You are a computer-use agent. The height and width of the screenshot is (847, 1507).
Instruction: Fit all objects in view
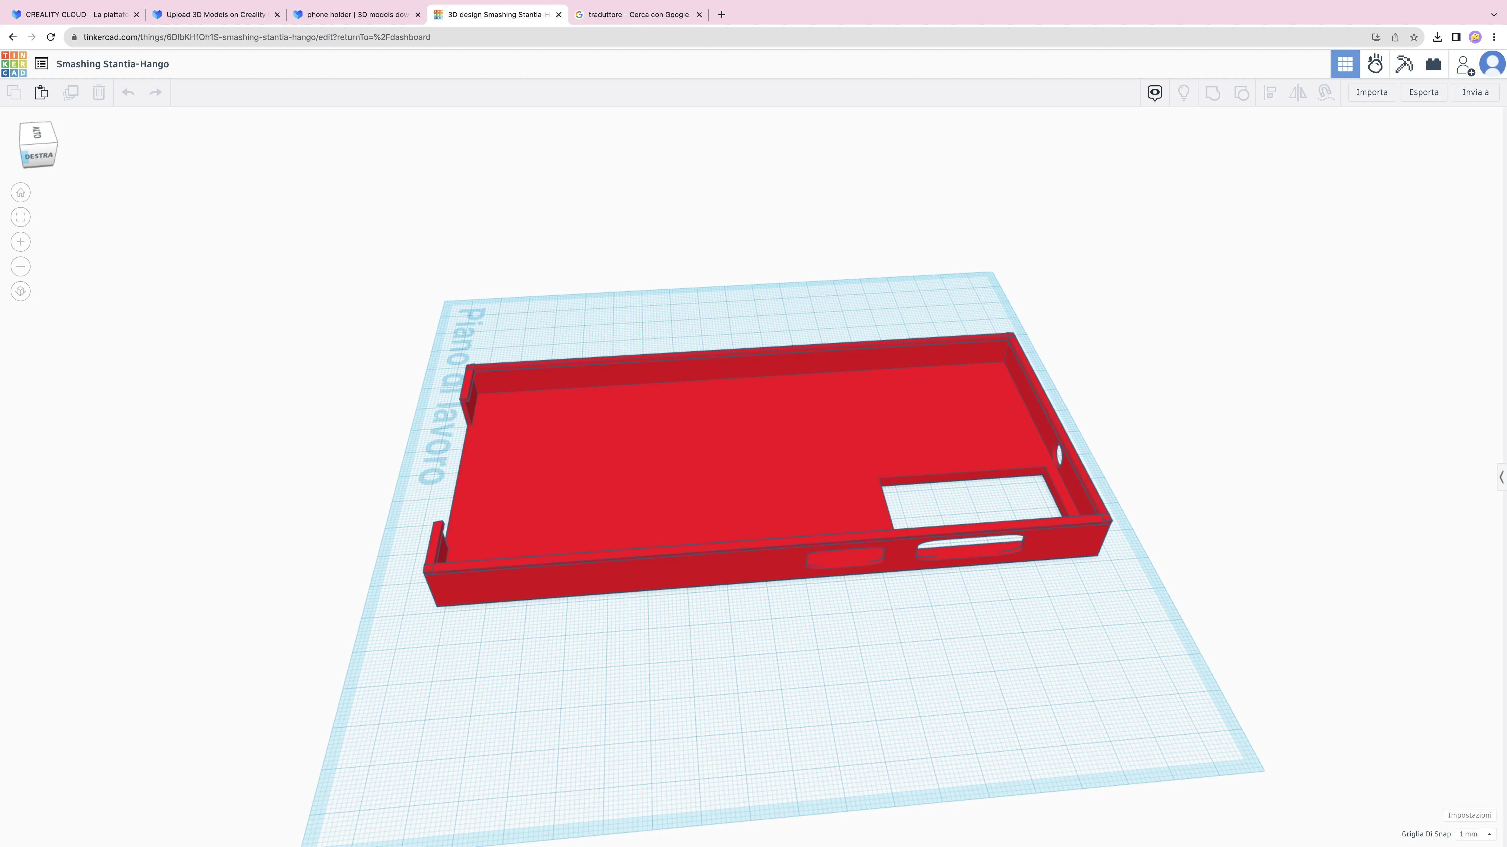[x=21, y=217]
